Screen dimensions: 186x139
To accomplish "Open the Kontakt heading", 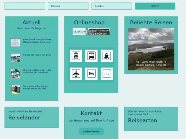I will click(91, 113).
